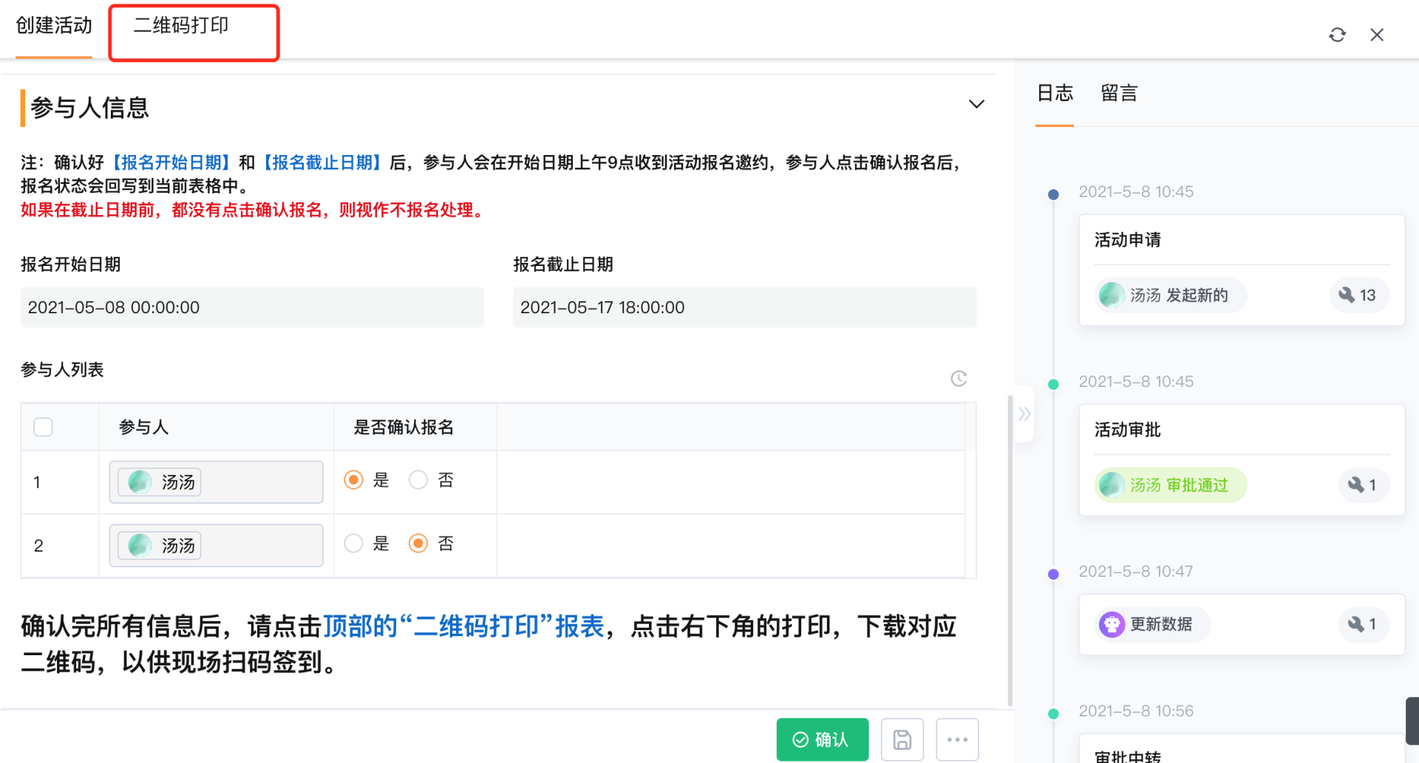Click the 报名开始日期 date field
1419x763 pixels.
point(252,307)
